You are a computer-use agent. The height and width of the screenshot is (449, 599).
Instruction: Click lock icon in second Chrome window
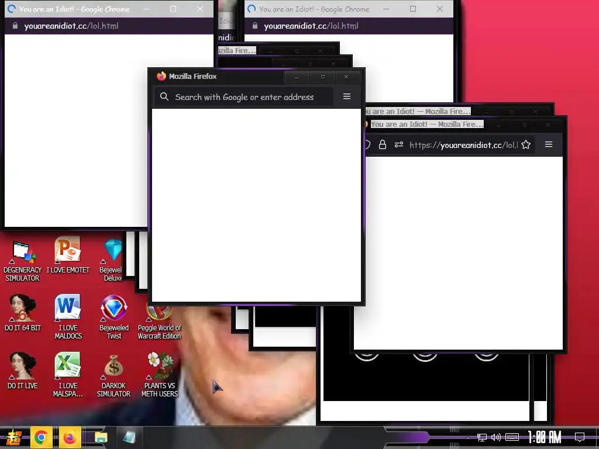255,26
